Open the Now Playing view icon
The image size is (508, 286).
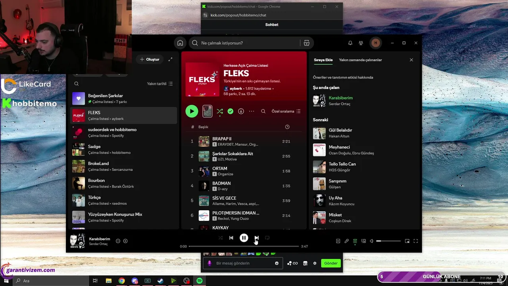(338, 241)
